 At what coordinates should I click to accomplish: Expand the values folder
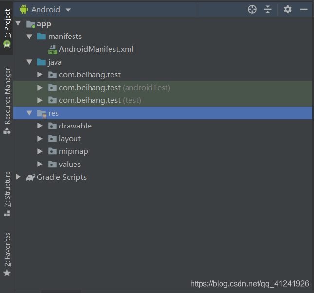coord(40,164)
